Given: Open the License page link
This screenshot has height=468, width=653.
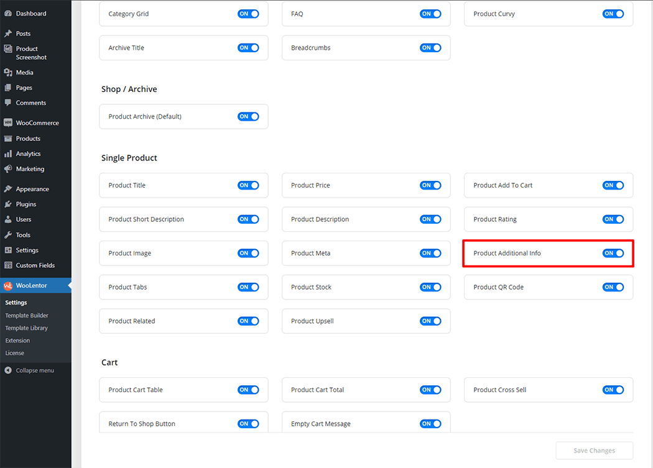Looking at the screenshot, I should click(14, 352).
